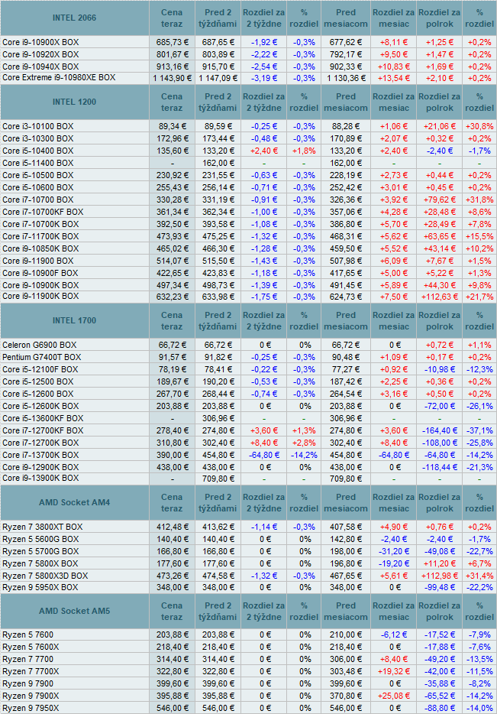
Task: Click the +25,08 € monthly difference
Action: [394, 696]
